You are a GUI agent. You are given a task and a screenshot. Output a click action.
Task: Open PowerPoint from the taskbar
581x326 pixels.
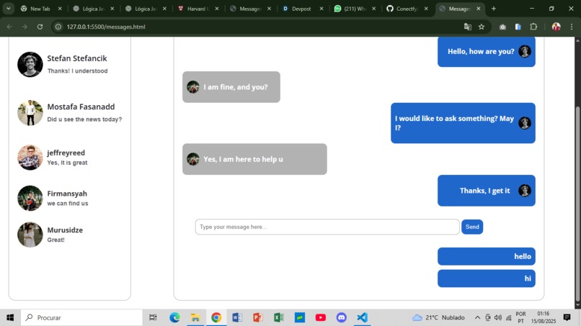point(258,317)
